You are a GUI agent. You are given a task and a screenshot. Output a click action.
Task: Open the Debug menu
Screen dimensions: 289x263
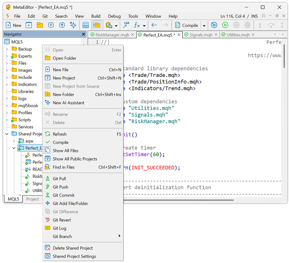[114, 16]
